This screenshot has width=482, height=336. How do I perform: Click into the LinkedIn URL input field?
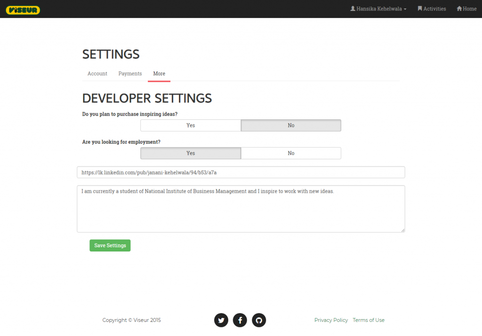coord(241,172)
